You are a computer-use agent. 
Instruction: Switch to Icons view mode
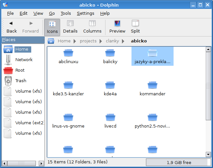click(52, 27)
